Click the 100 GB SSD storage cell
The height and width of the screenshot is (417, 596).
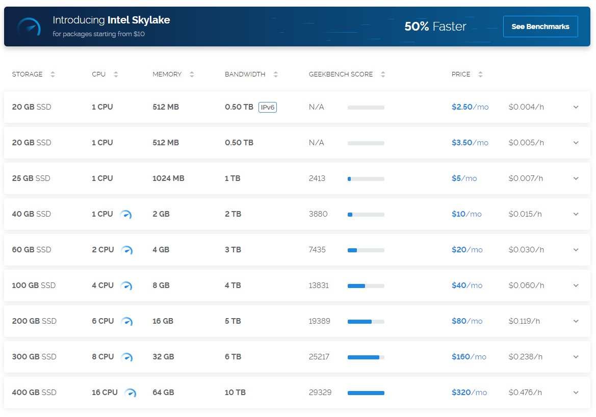34,285
